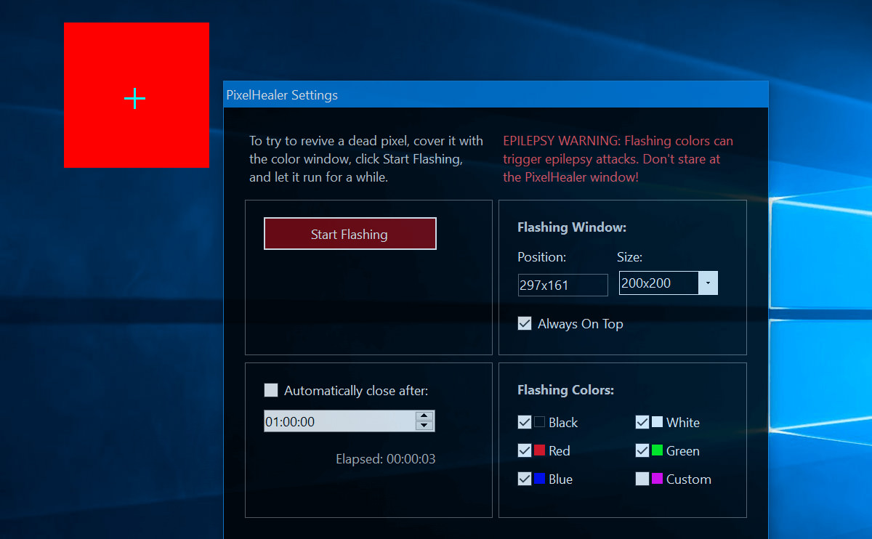
Task: Enable the Custom flashing color checkbox
Action: (x=642, y=479)
